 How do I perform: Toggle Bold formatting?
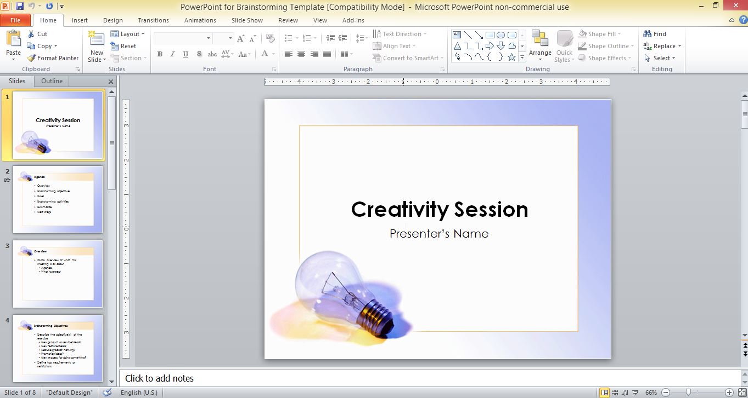160,54
